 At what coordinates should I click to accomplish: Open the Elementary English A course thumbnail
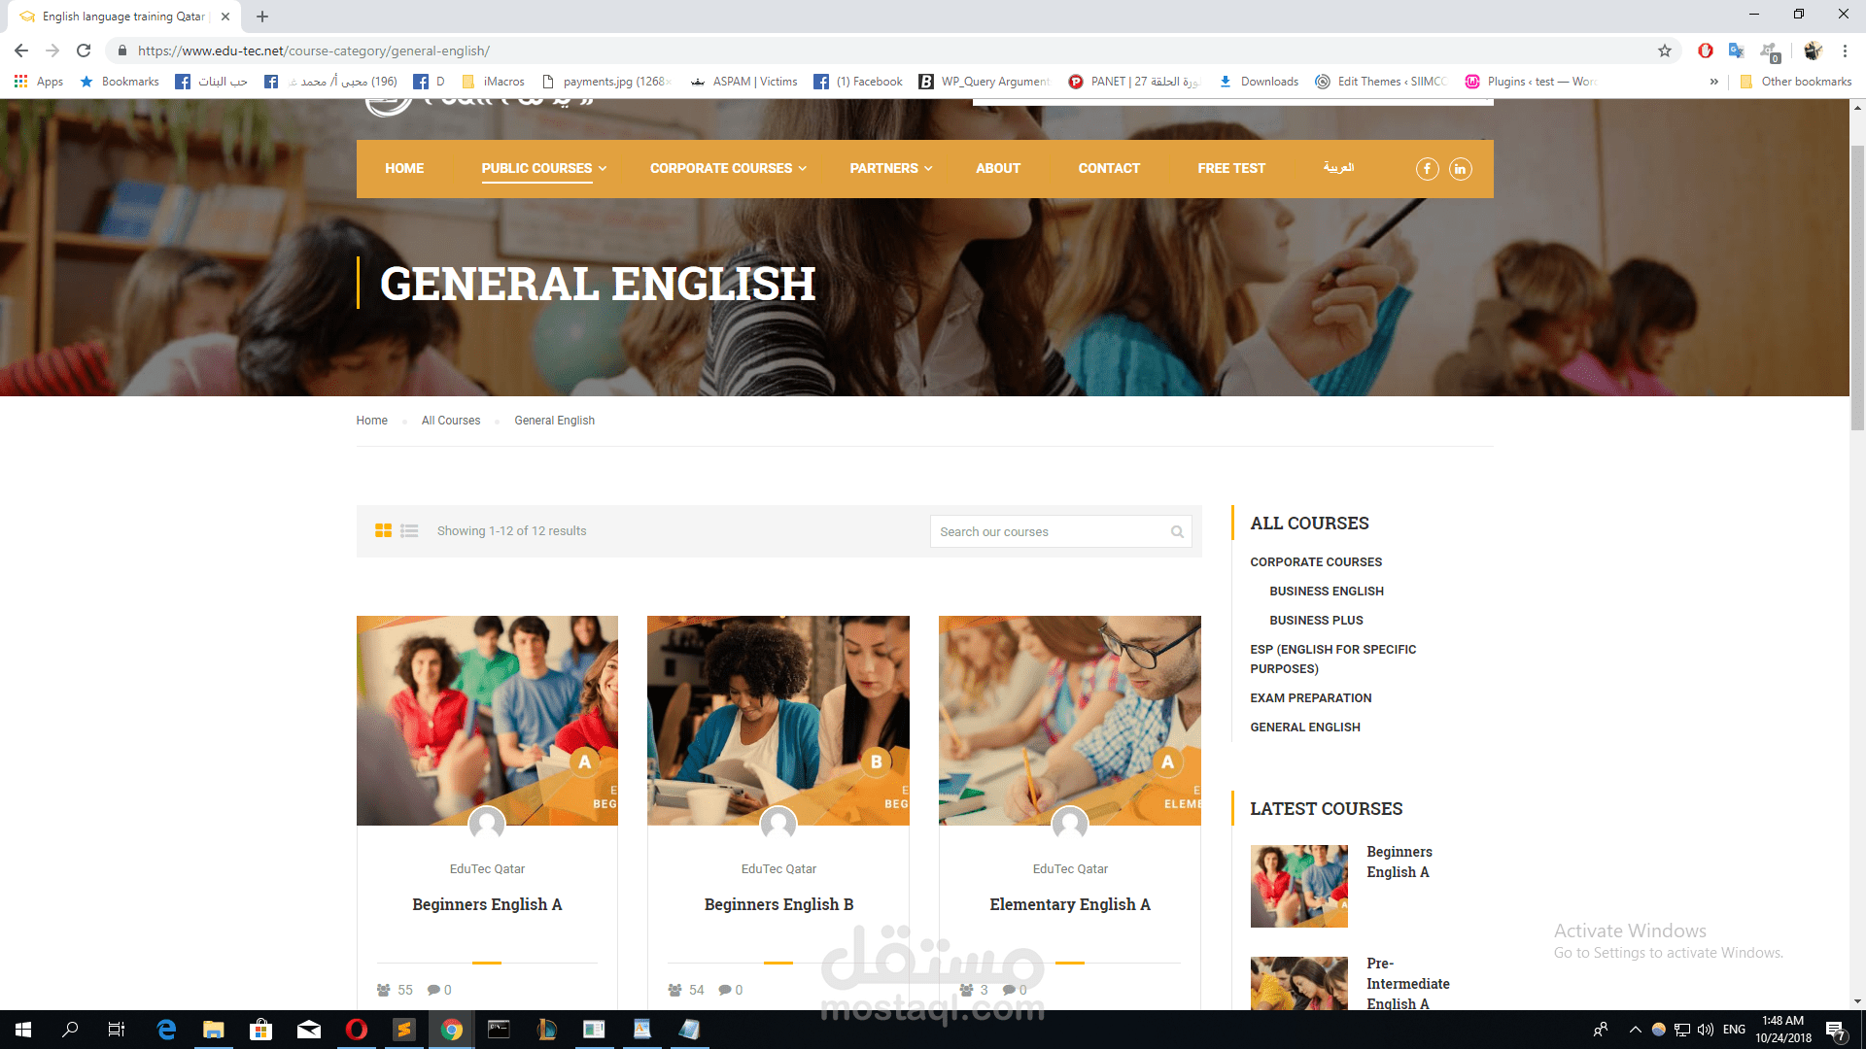1070,721
